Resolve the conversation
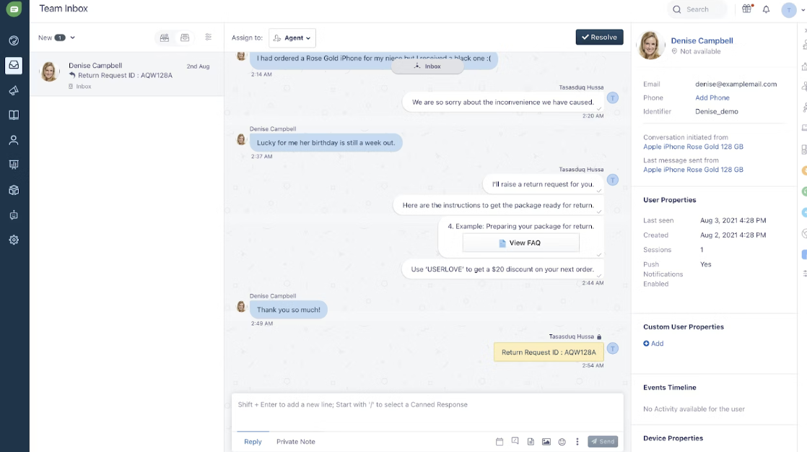The height and width of the screenshot is (452, 807). pos(599,37)
